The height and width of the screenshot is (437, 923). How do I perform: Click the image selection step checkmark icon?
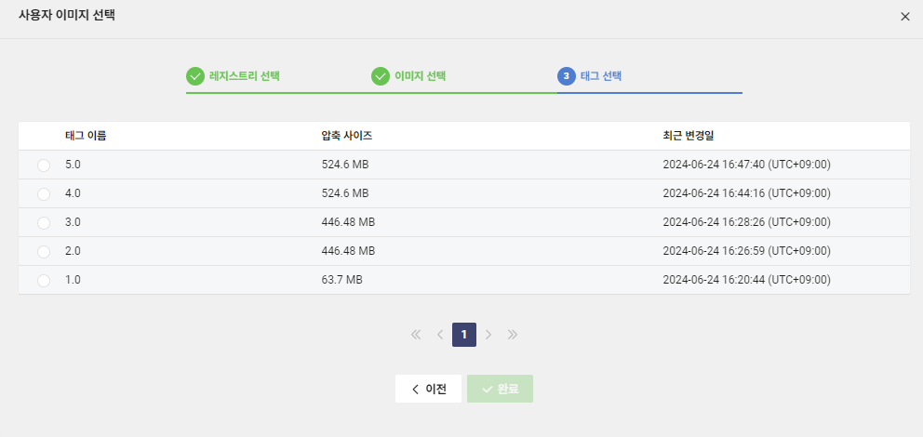pyautogui.click(x=381, y=76)
